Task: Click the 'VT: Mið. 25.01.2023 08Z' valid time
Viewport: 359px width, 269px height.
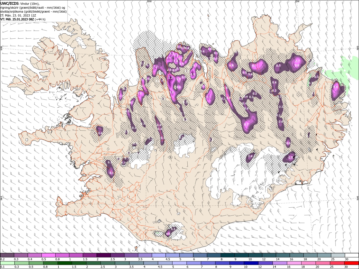Action: tap(17, 19)
